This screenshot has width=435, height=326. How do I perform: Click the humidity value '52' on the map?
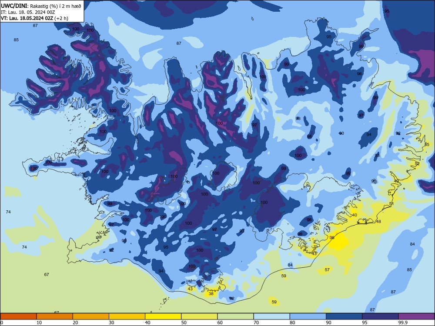[x=417, y=164]
